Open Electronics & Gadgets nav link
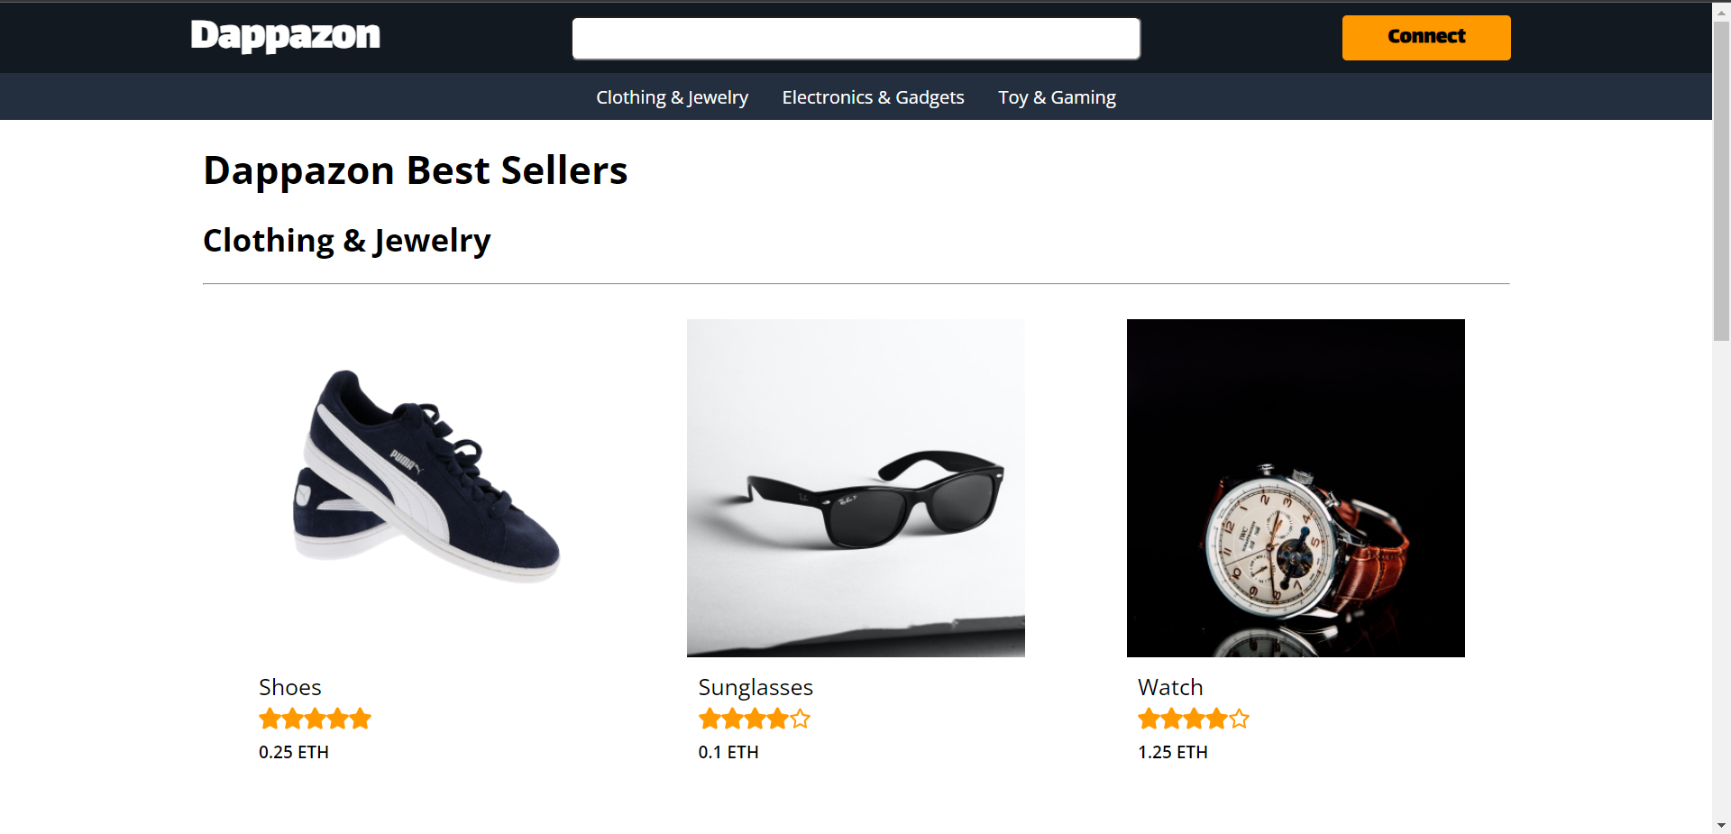Screen dimensions: 1731x834 pyautogui.click(x=873, y=97)
